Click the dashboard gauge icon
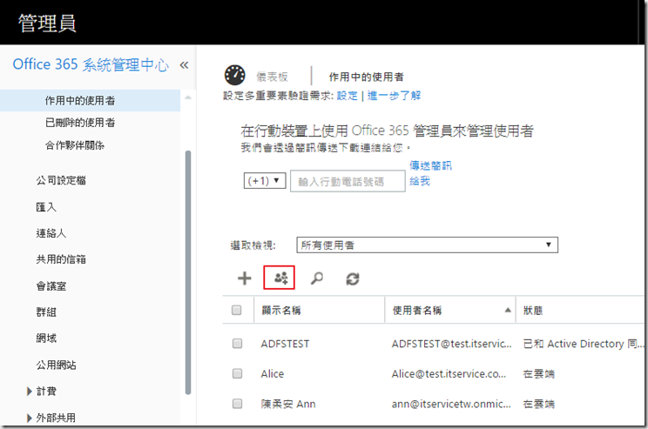This screenshot has height=429, width=648. 235,77
